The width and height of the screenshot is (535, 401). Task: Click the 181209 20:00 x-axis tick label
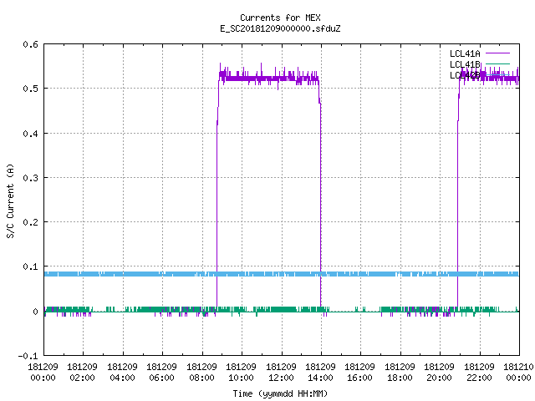click(439, 373)
